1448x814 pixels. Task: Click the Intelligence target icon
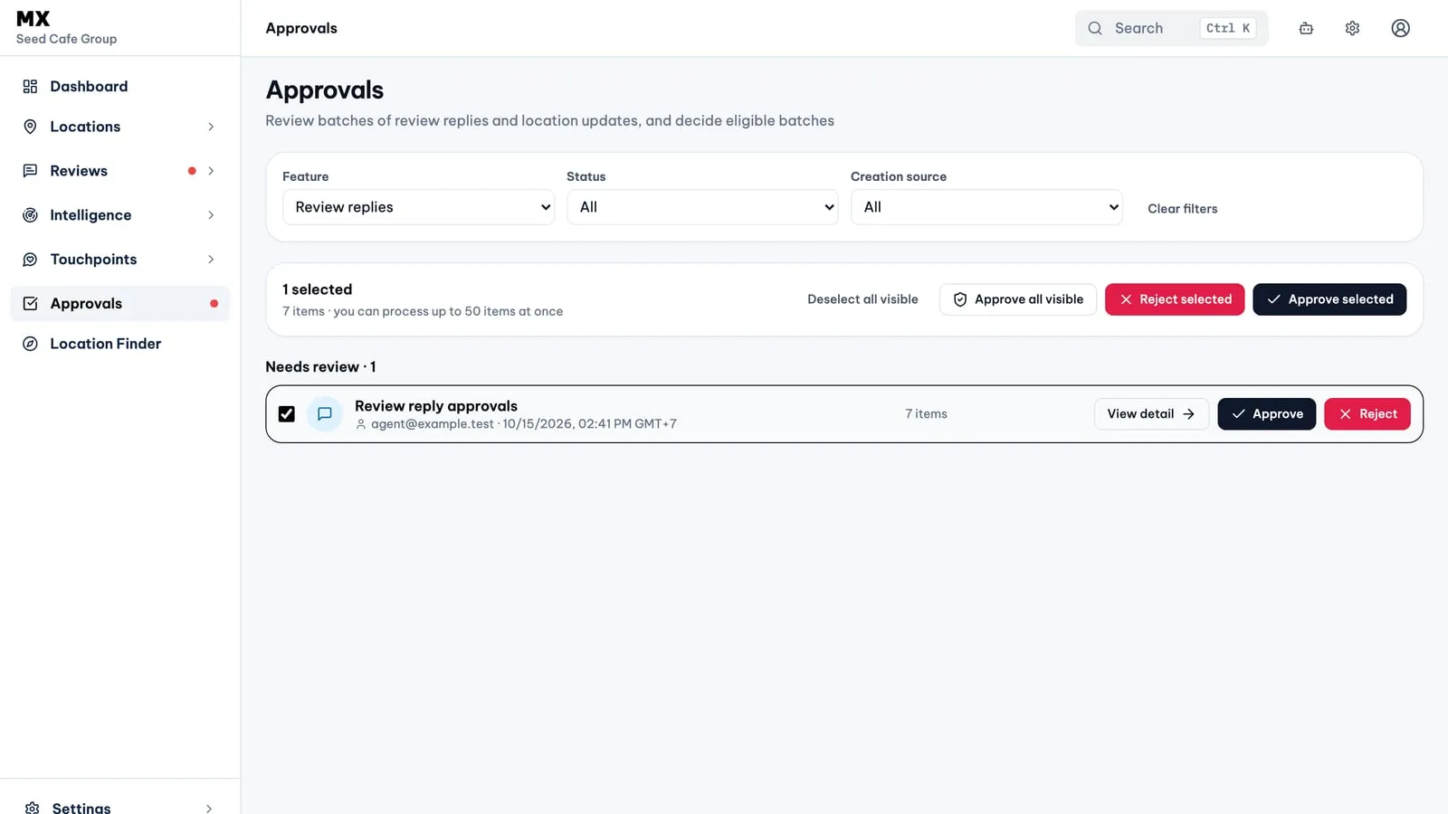(30, 215)
